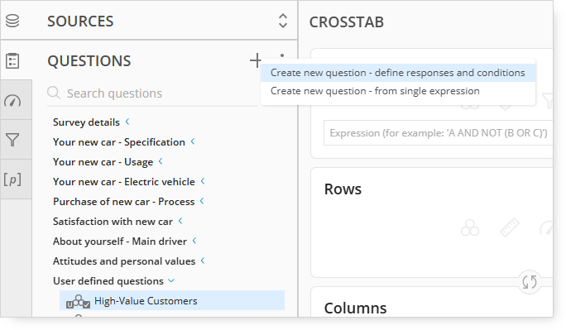Open the [p] parameters sidebar icon
Image resolution: width=566 pixels, height=330 pixels.
[x=12, y=179]
